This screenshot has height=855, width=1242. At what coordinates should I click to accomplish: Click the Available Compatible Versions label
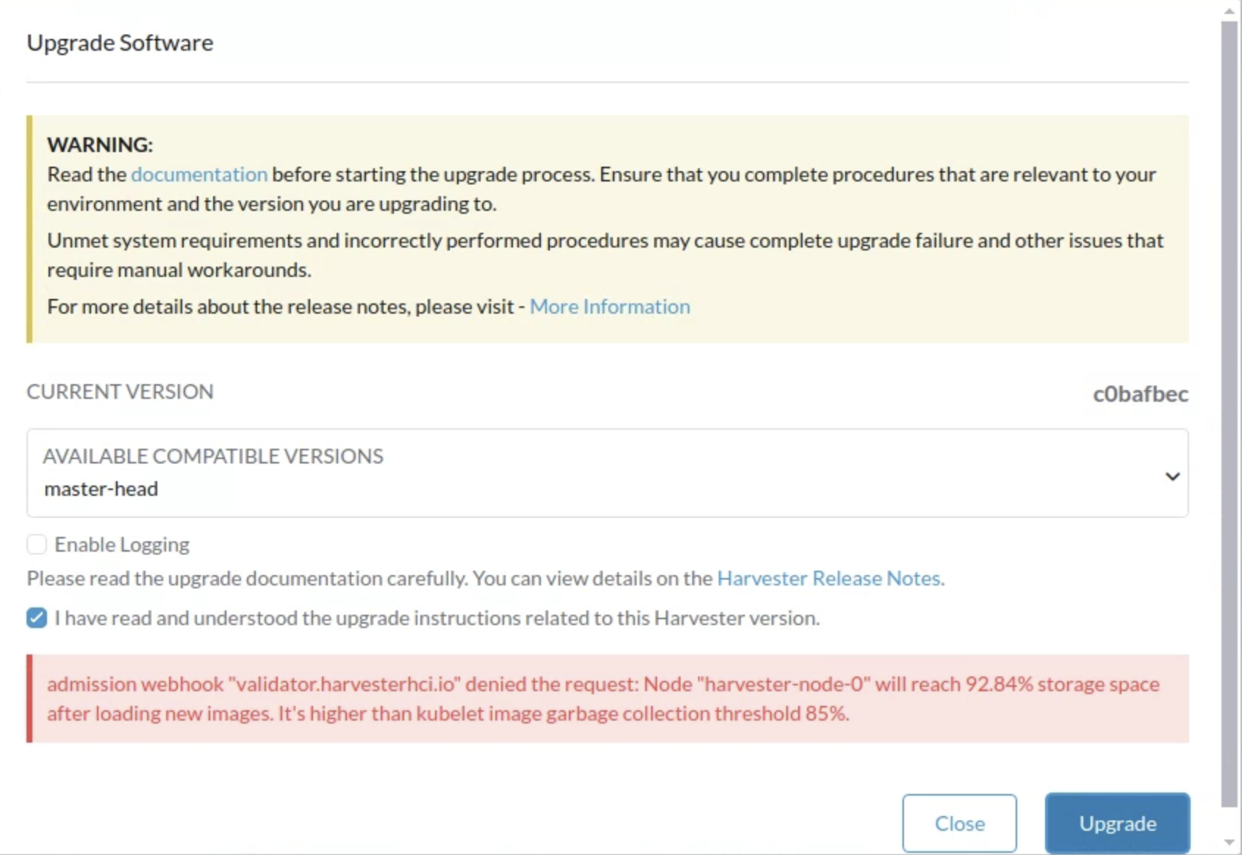[x=212, y=456]
